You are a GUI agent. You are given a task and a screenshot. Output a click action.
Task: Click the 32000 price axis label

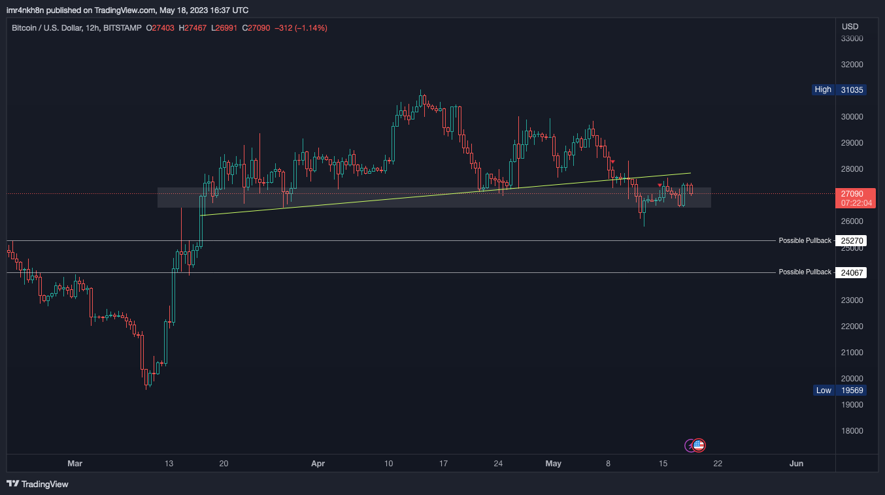point(852,65)
